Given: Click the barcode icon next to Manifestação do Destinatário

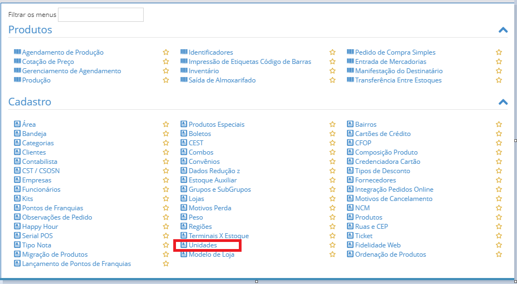Looking at the screenshot, I should coord(350,70).
